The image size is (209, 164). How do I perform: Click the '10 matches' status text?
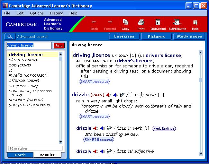pos(19,149)
